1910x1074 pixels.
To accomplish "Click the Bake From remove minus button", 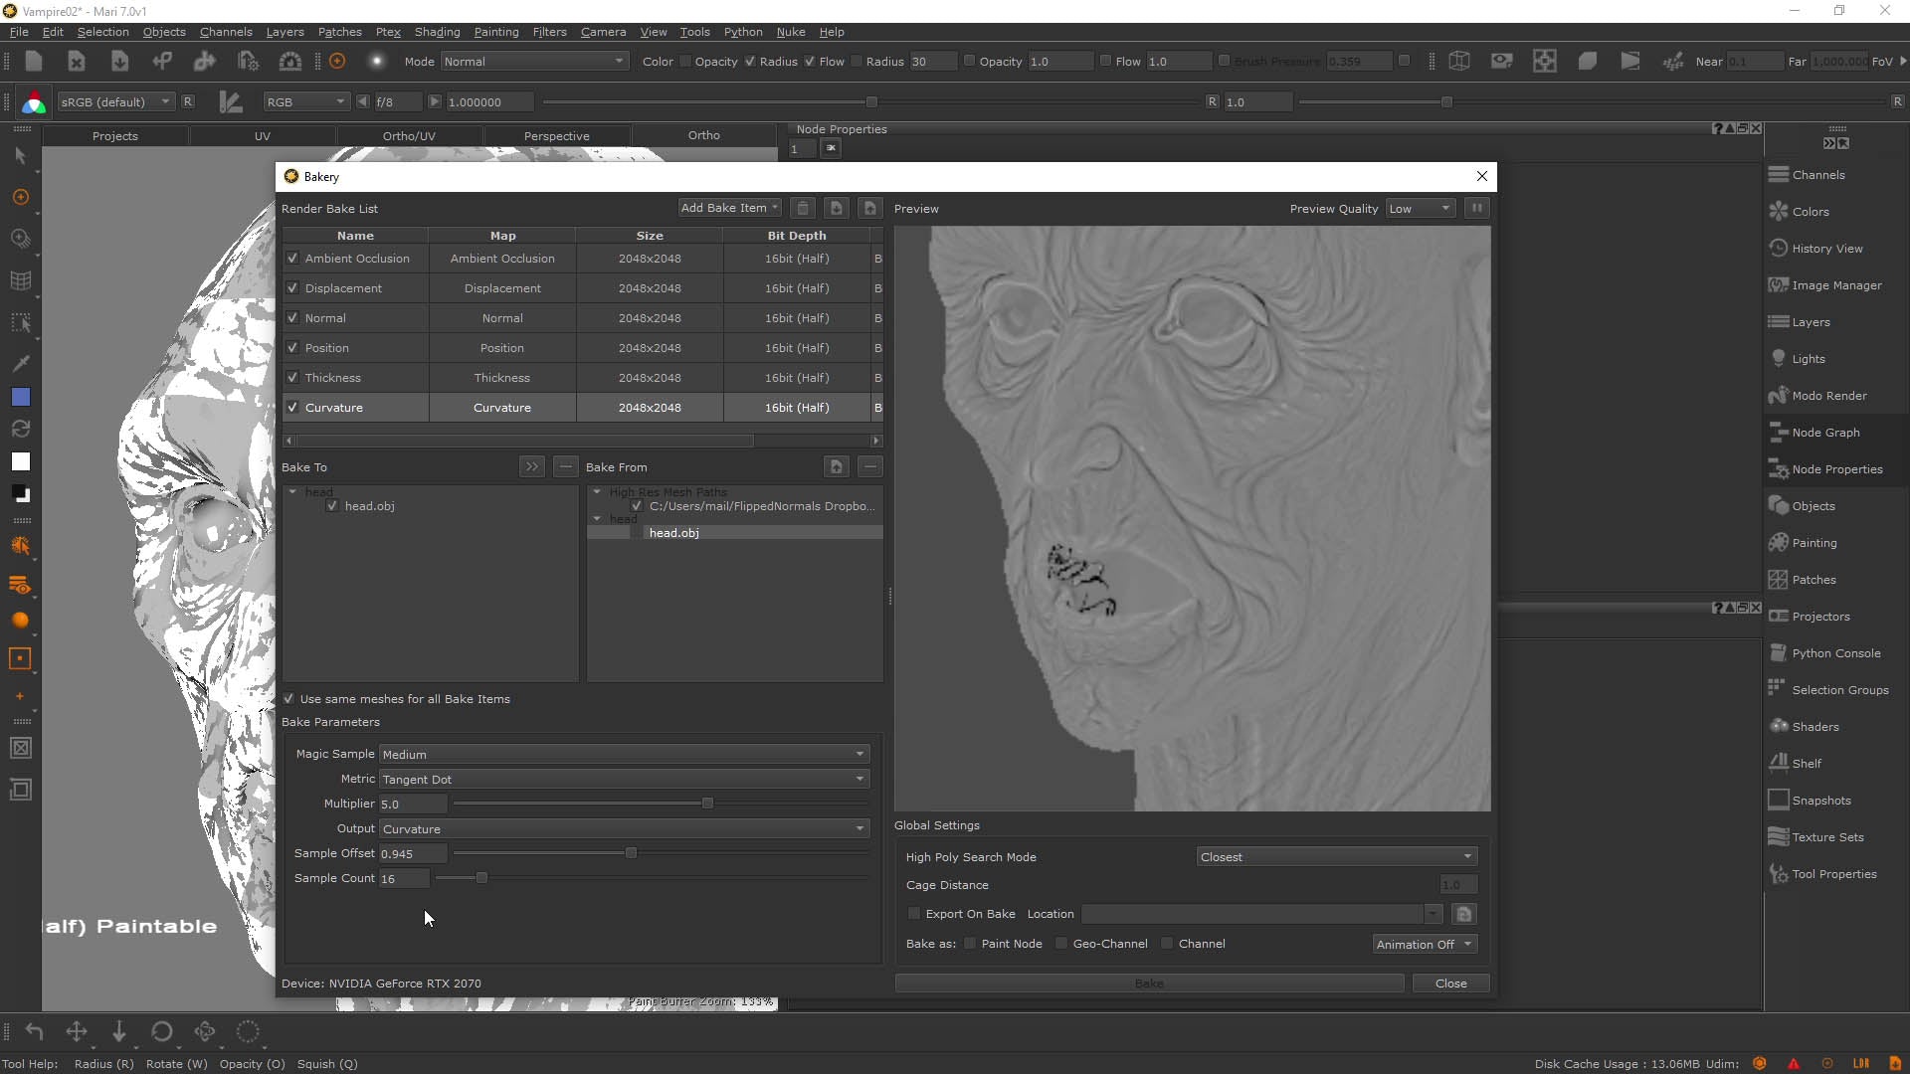I will [x=870, y=466].
